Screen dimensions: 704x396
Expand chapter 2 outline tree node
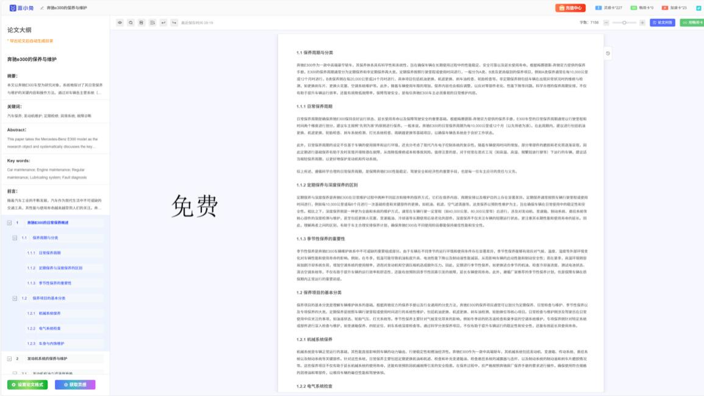9,358
